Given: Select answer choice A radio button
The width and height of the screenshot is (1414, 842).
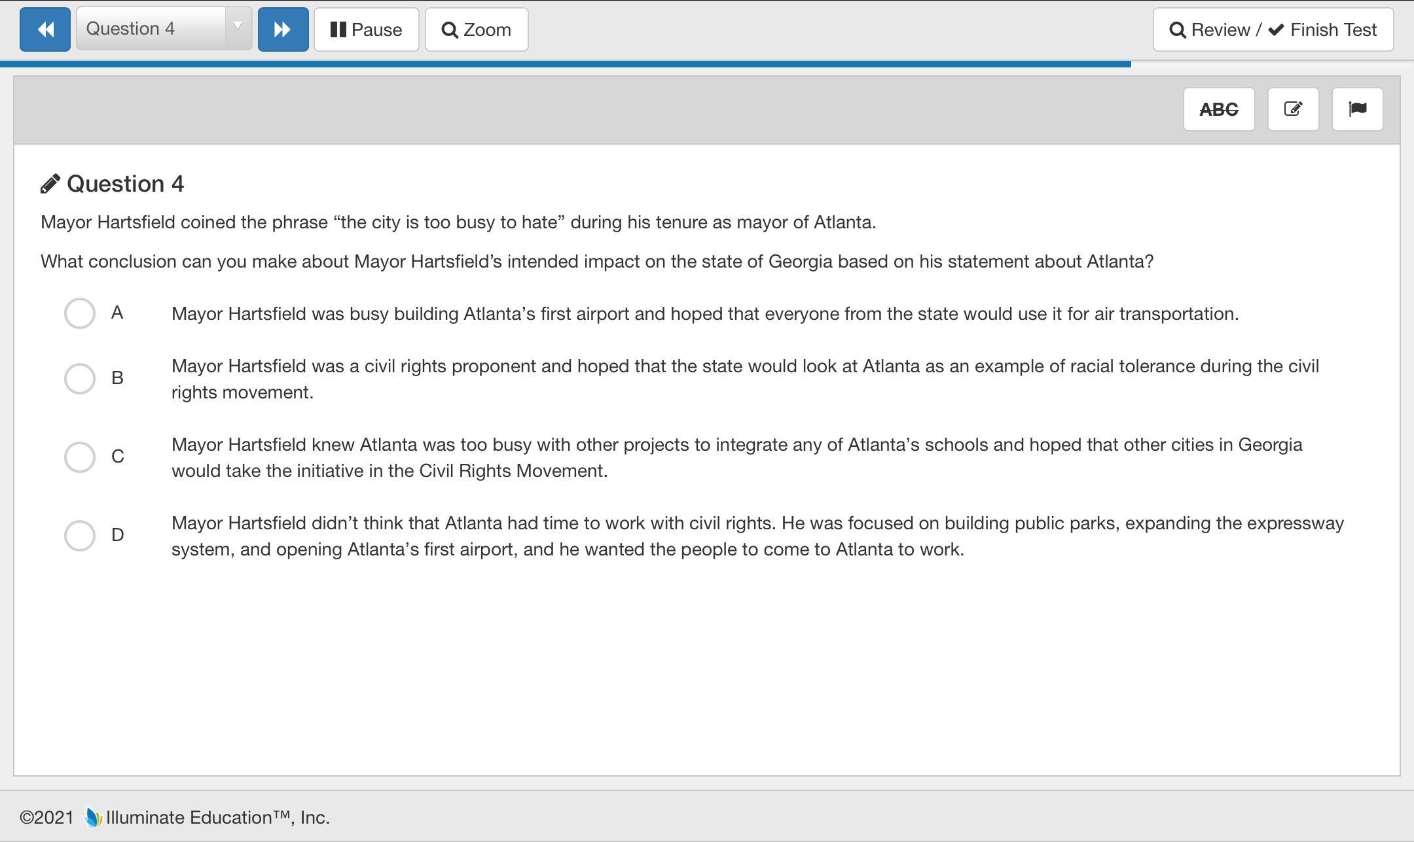Looking at the screenshot, I should (x=80, y=313).
